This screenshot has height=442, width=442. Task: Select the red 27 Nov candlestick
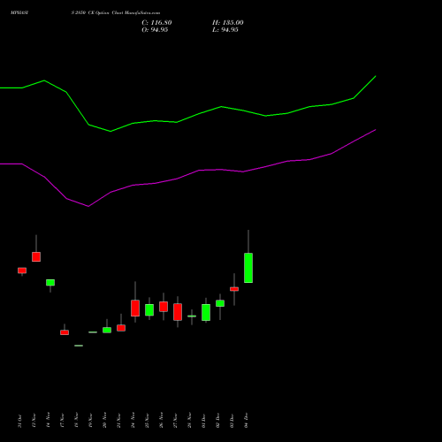tap(178, 312)
